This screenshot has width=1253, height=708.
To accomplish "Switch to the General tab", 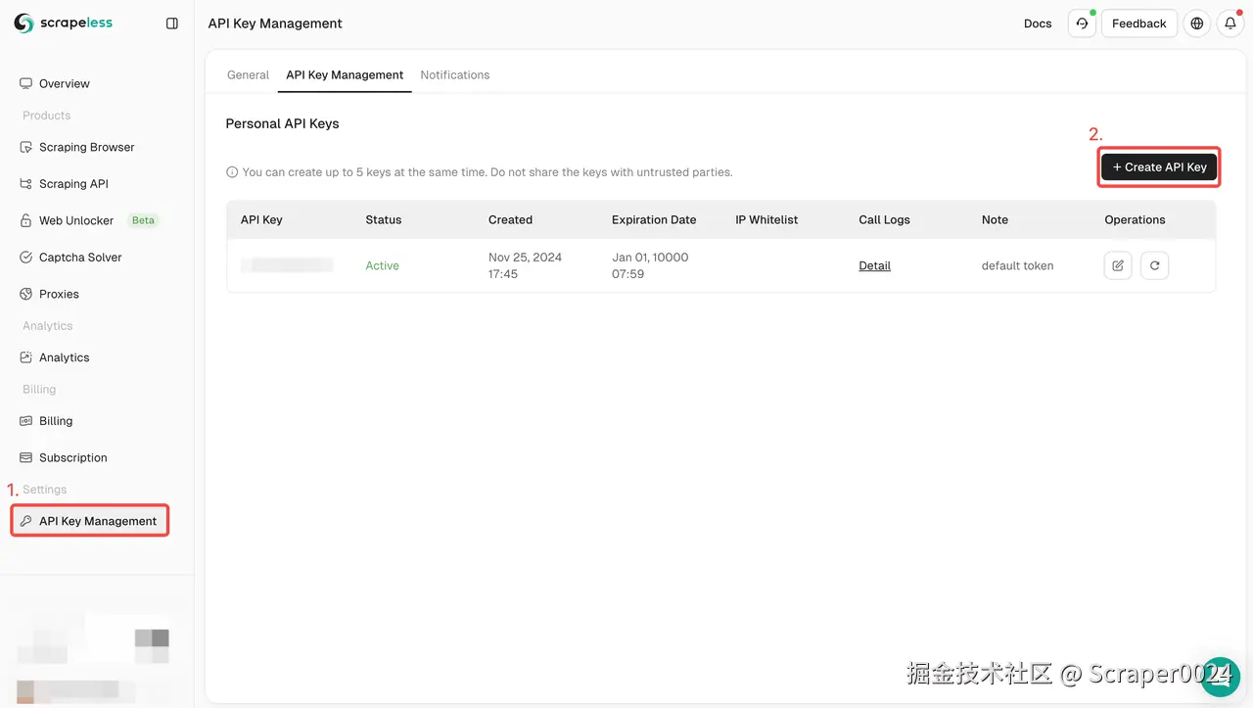I will pyautogui.click(x=248, y=74).
